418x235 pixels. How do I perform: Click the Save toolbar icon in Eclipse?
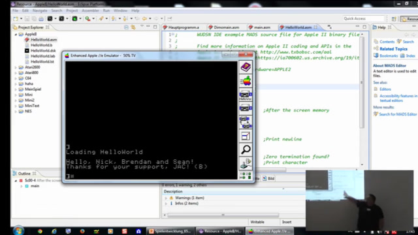point(27,19)
